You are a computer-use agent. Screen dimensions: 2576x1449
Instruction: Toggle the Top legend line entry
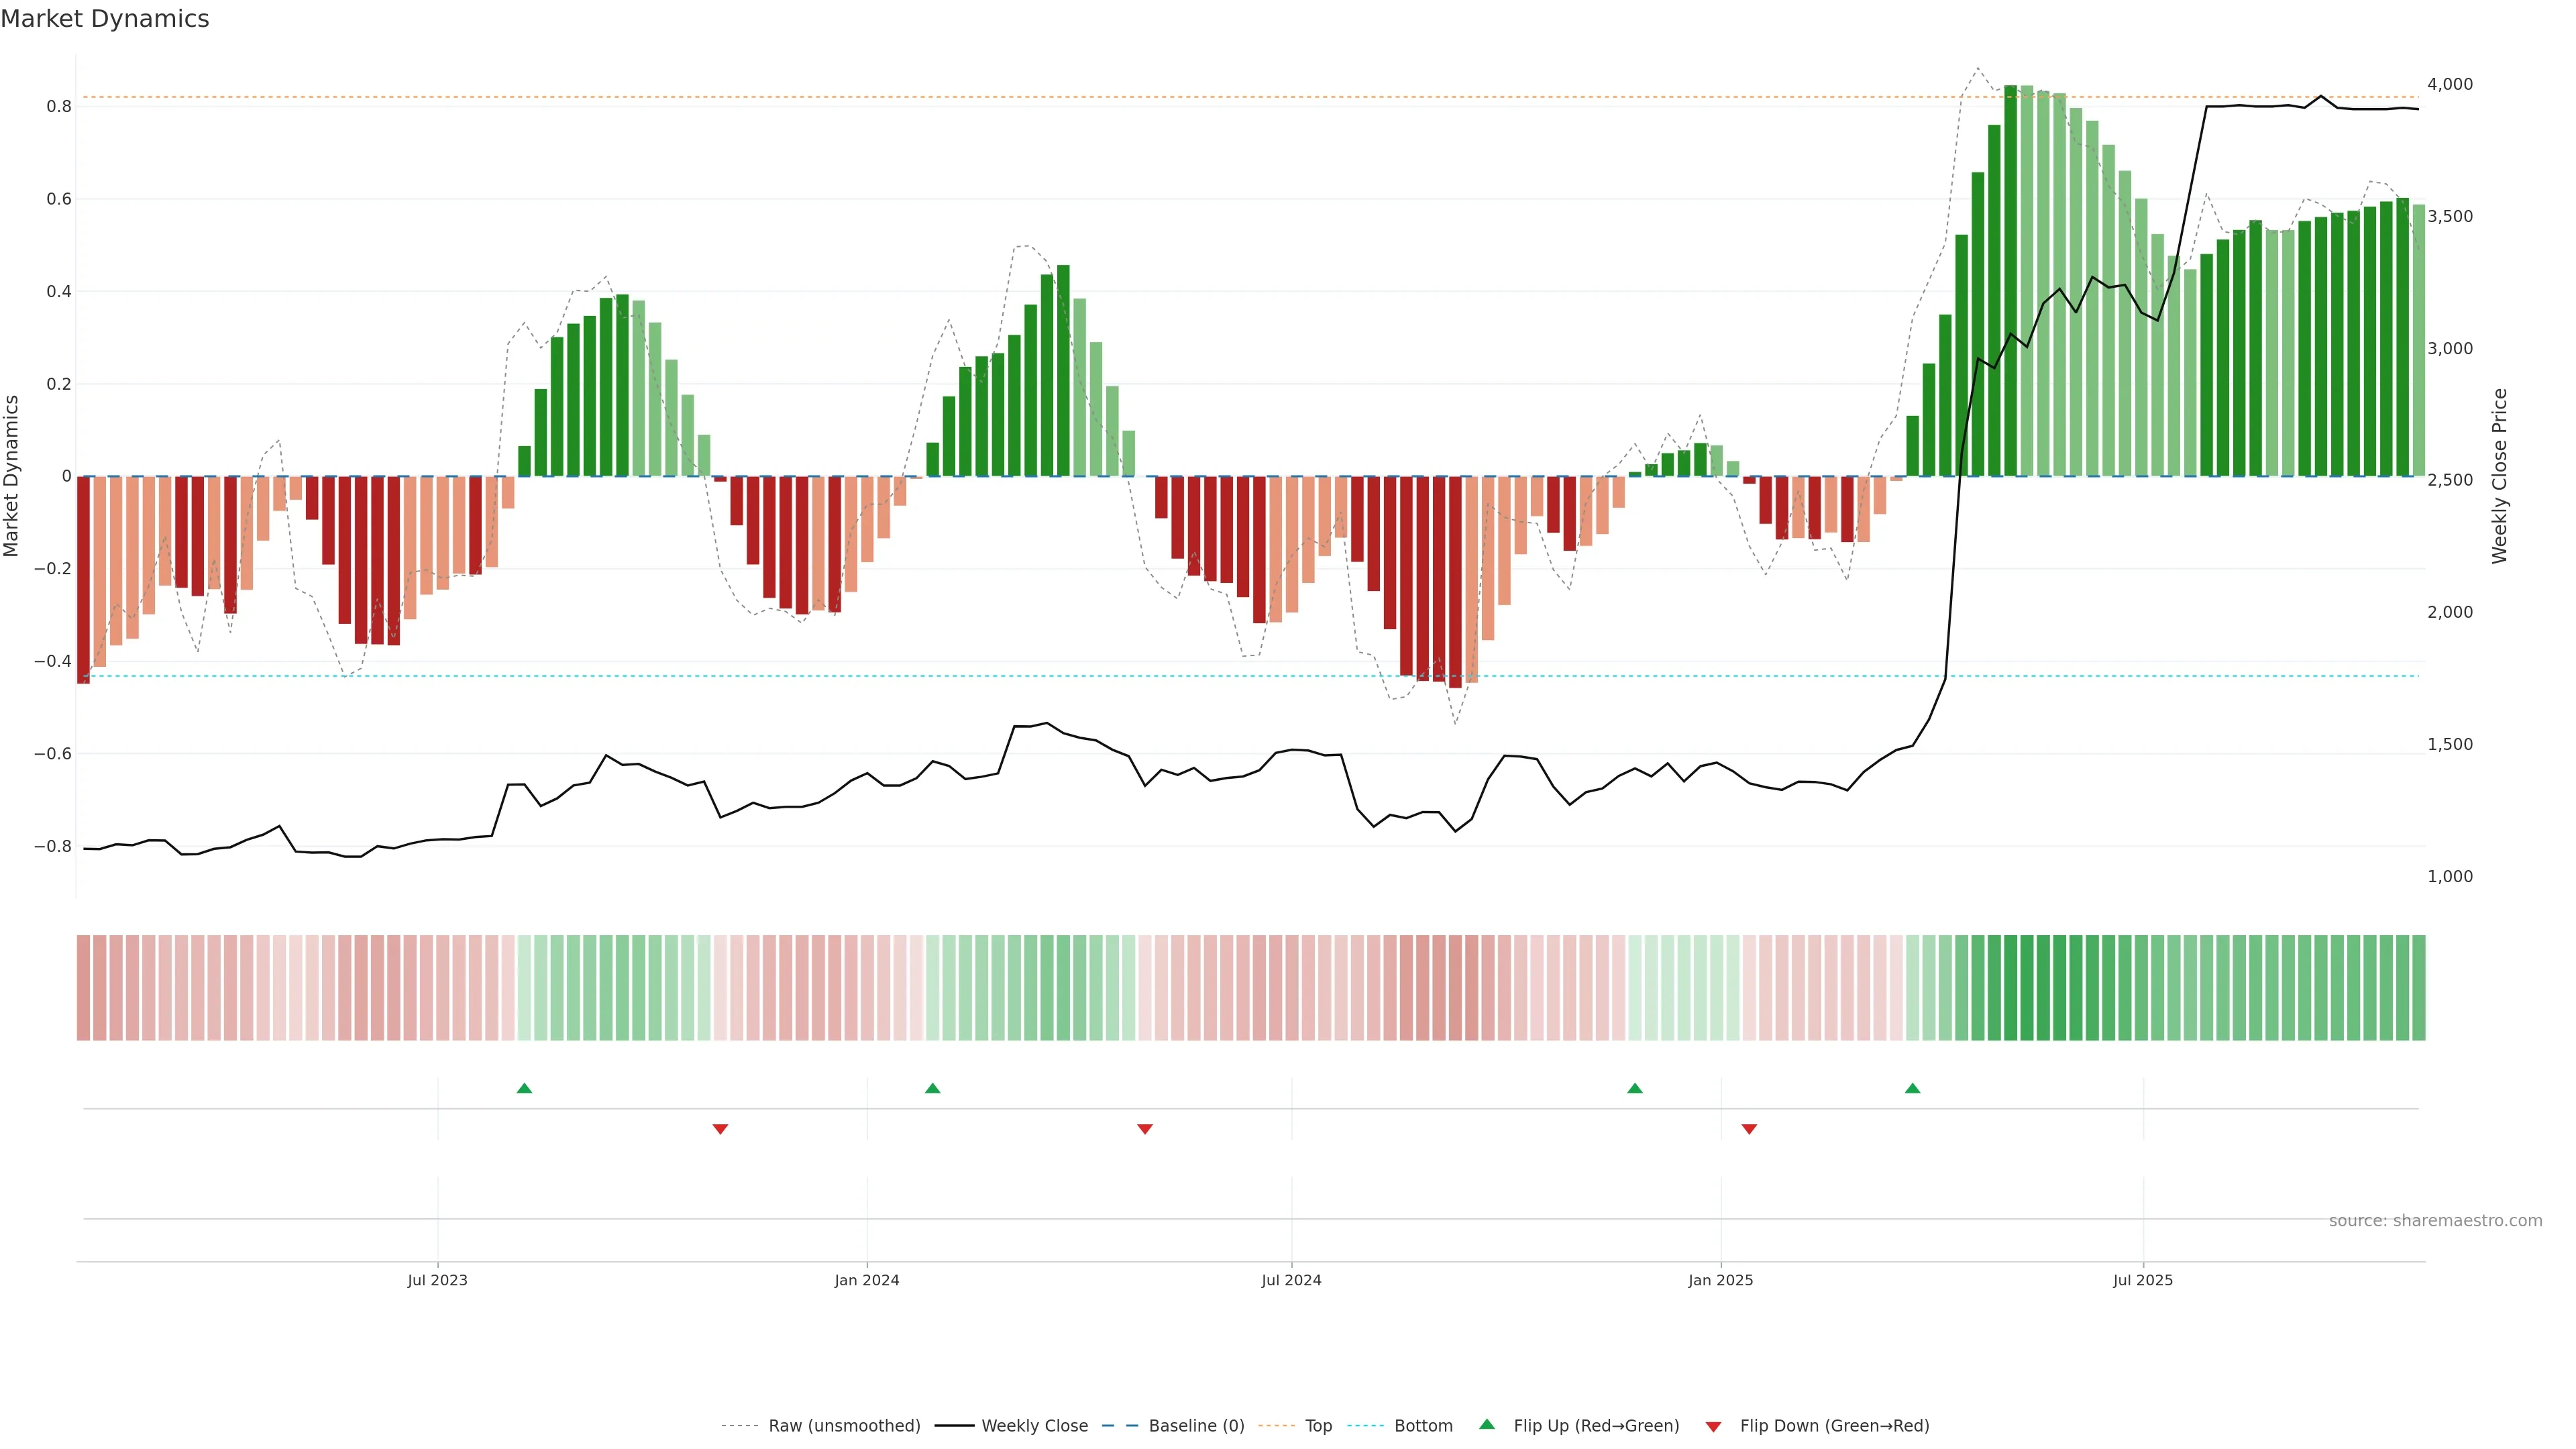pyautogui.click(x=1318, y=1426)
